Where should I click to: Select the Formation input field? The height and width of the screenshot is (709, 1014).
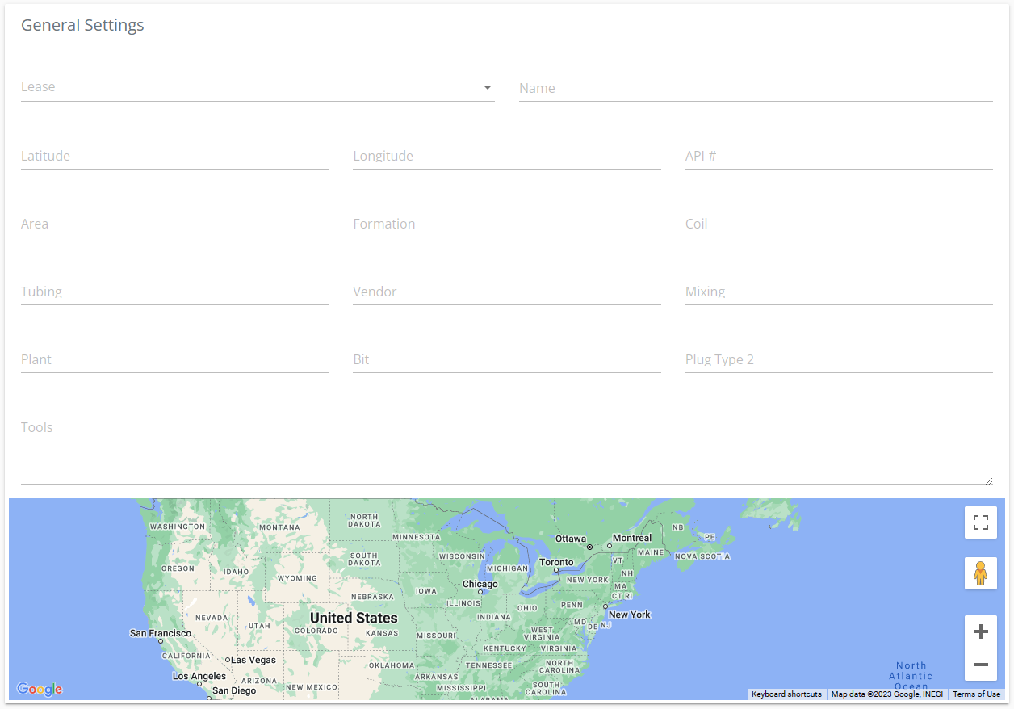506,224
